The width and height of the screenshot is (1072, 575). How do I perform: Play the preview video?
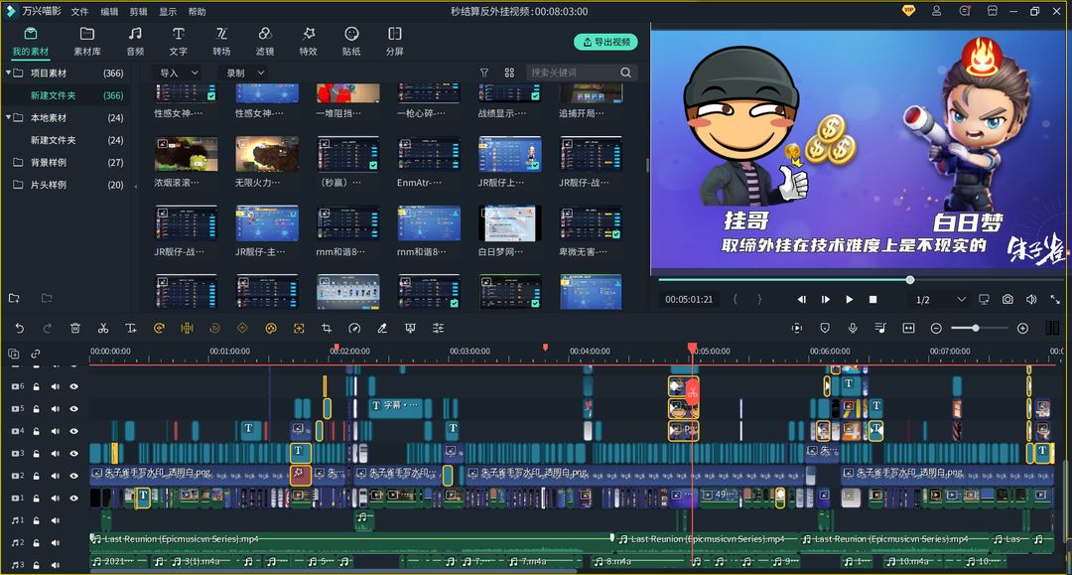(849, 300)
